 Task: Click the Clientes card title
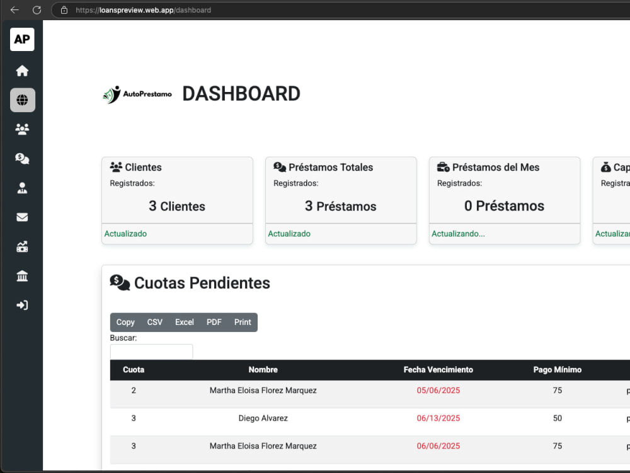click(x=143, y=167)
